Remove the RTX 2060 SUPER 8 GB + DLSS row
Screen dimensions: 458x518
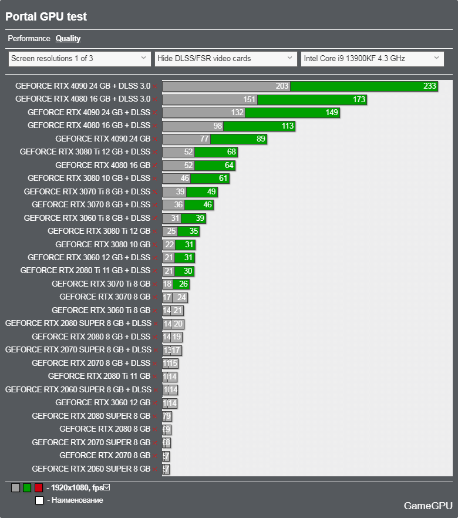coord(156,390)
